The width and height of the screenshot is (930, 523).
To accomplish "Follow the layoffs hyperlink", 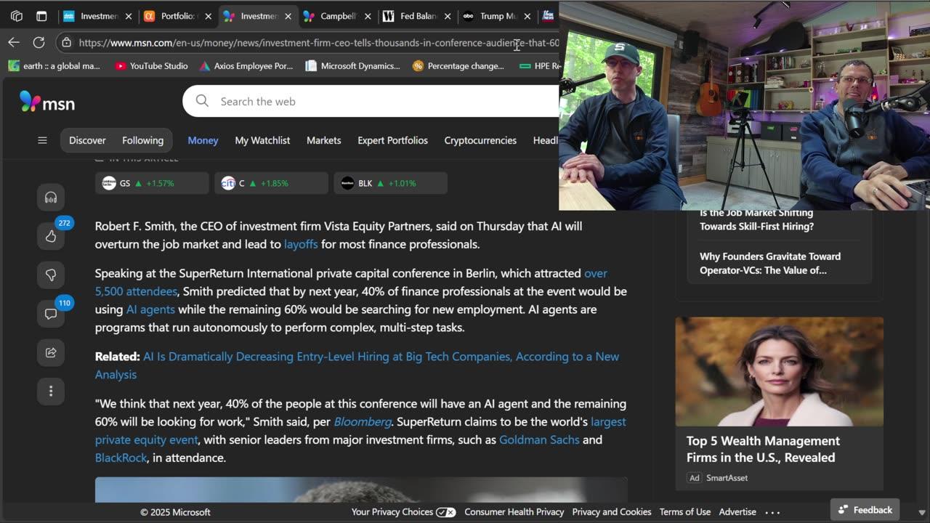I will 301,244.
